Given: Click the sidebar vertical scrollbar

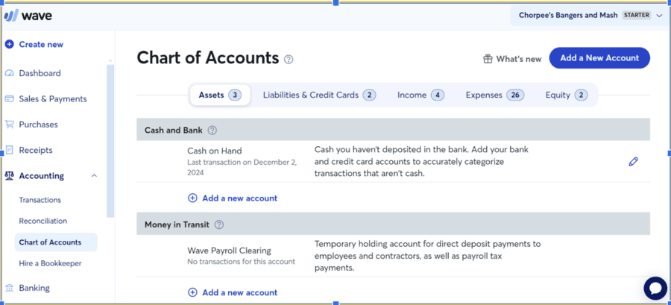Looking at the screenshot, I should tap(111, 140).
